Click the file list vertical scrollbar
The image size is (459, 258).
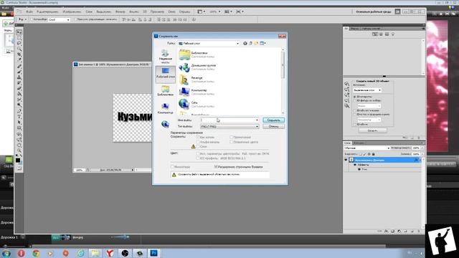click(x=283, y=81)
